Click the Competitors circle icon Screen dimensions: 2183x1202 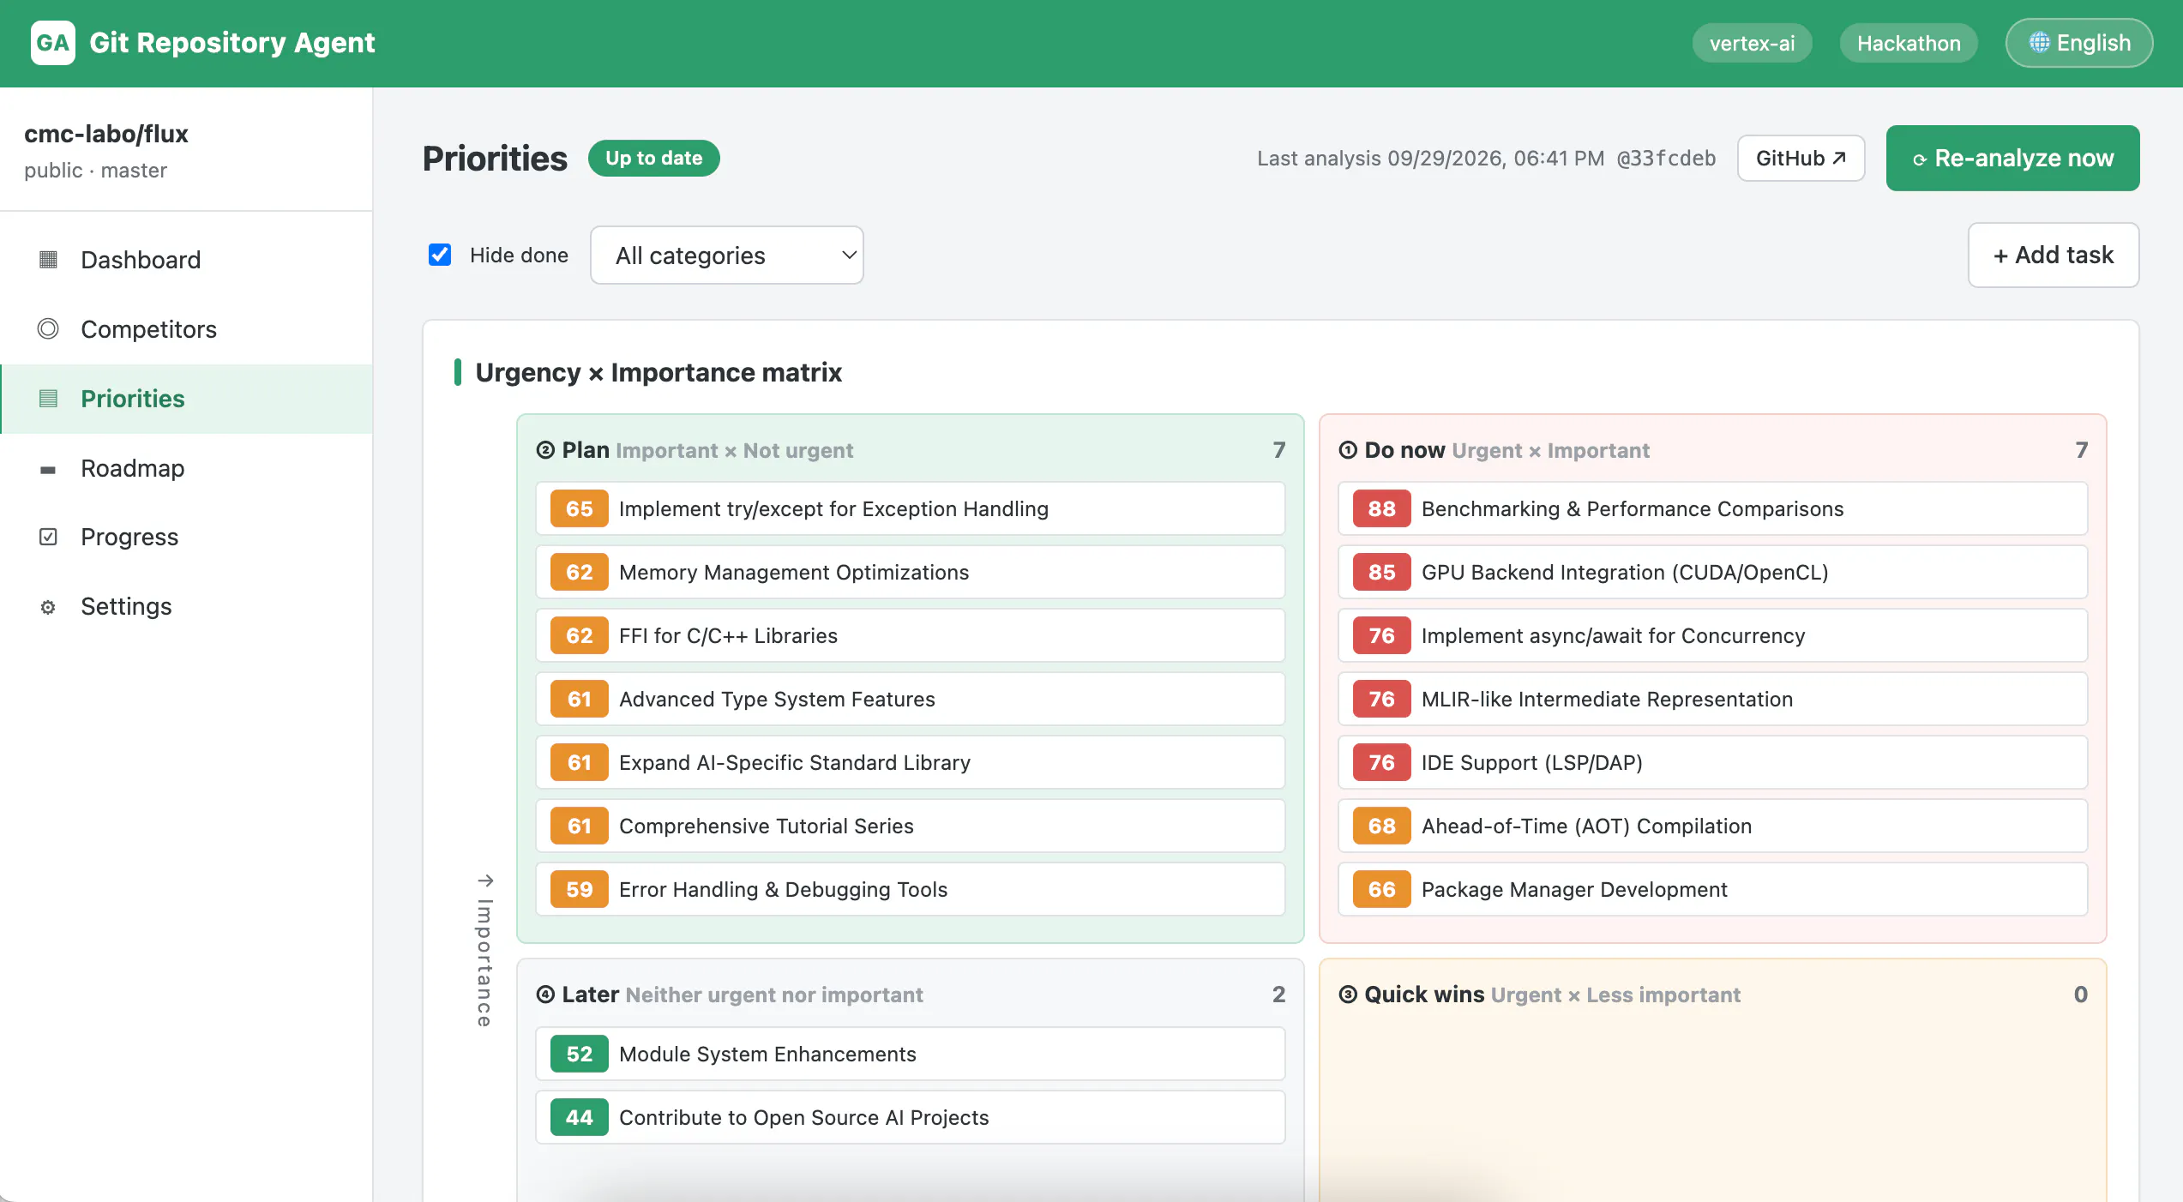click(48, 328)
